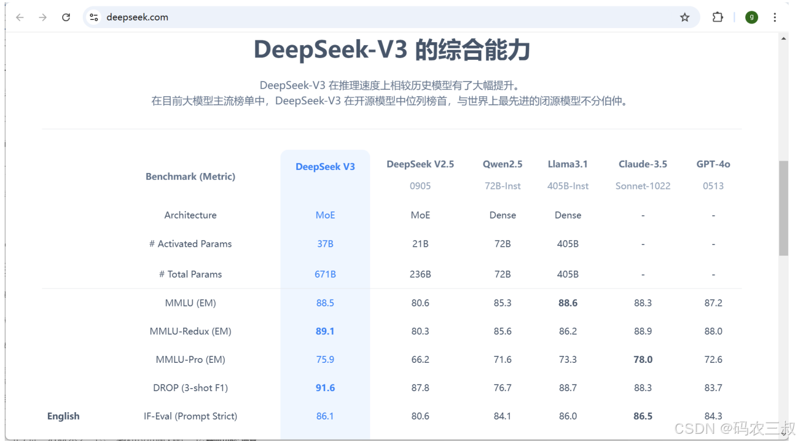Click the bold 78.0 MMLU-Pro score

(x=643, y=359)
